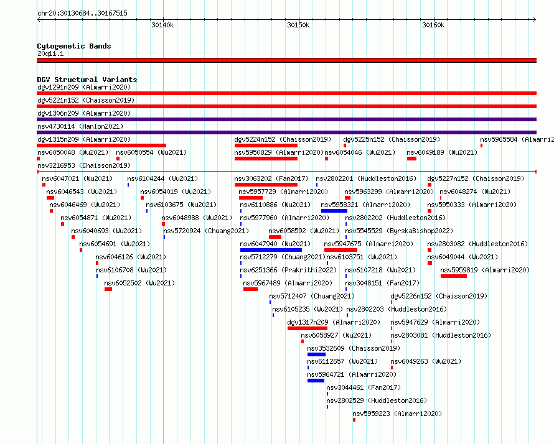Click nsv6048274 (Wu2021) label

(475, 192)
